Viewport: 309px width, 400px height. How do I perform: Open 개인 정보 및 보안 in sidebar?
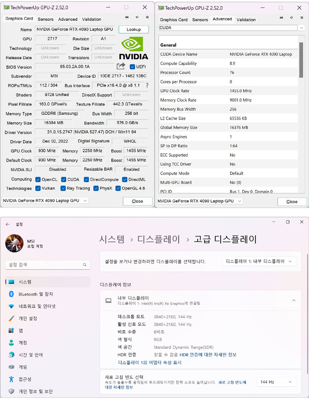coord(48,391)
